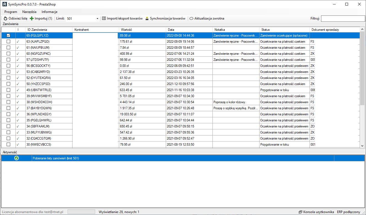Screen dimensions: 366x215
Task: Select the 2 137.38 zł value cell
Action: point(142,72)
